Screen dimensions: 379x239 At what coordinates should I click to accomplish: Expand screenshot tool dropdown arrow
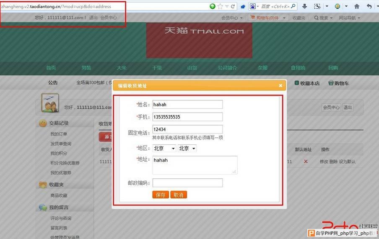click(x=327, y=6)
